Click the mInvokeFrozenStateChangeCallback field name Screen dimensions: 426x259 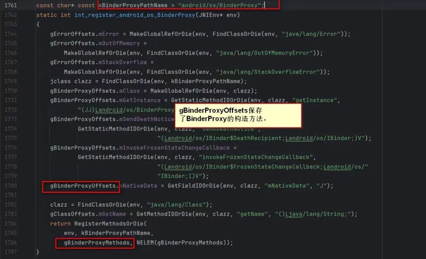(x=174, y=148)
